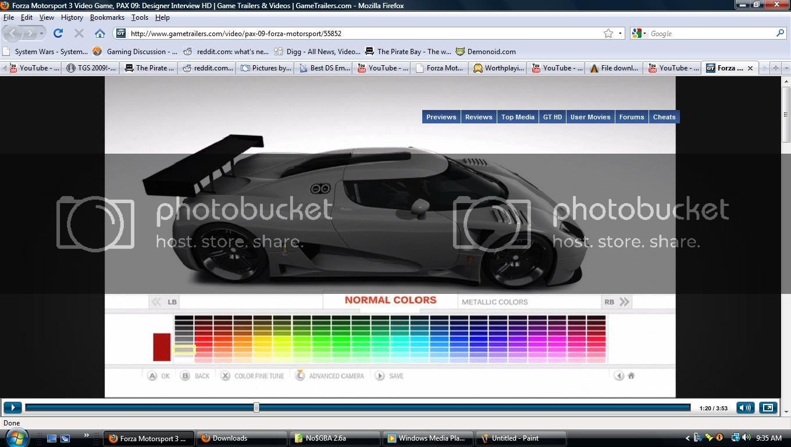Open the Forums section
The image size is (791, 447).
coord(632,117)
